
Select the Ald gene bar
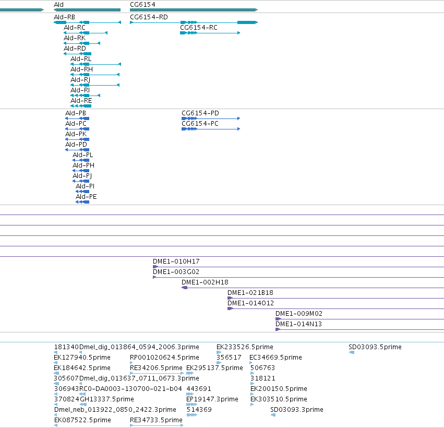[87, 10]
